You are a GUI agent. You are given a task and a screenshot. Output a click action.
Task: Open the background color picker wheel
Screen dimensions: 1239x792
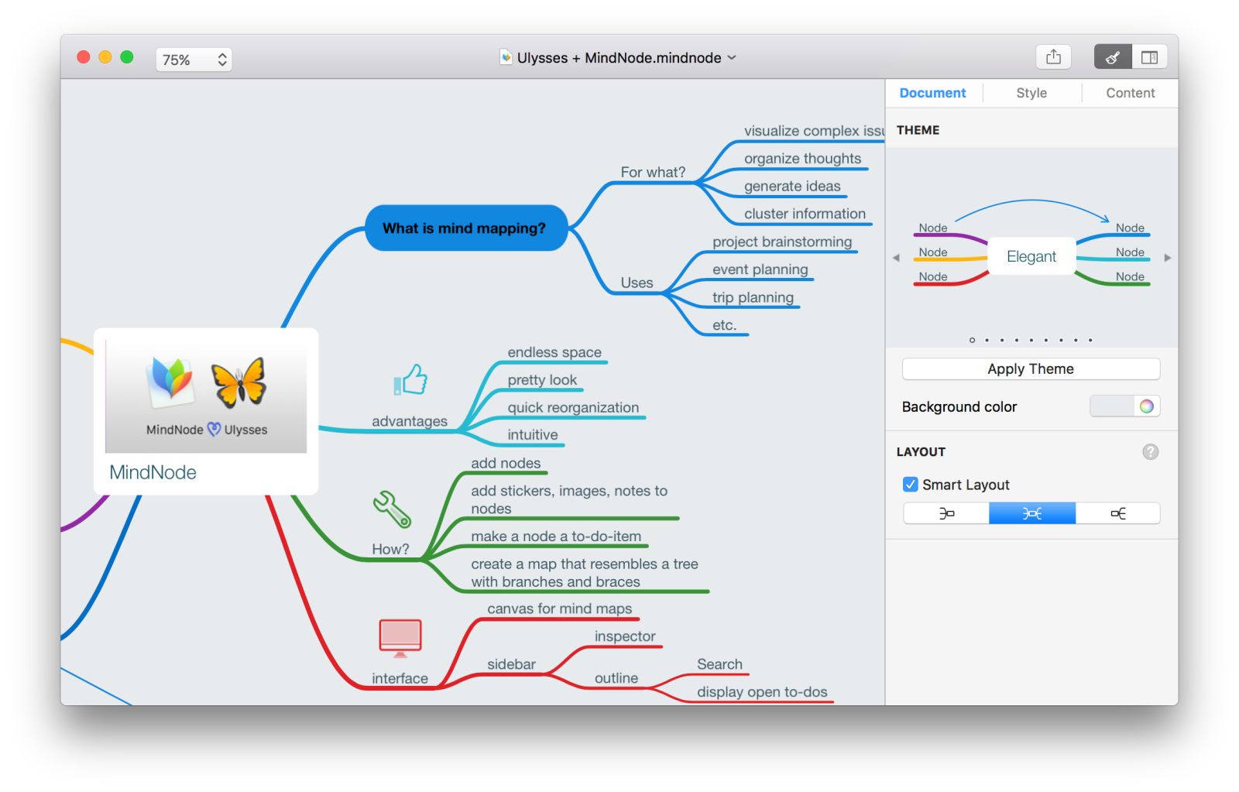(1148, 406)
